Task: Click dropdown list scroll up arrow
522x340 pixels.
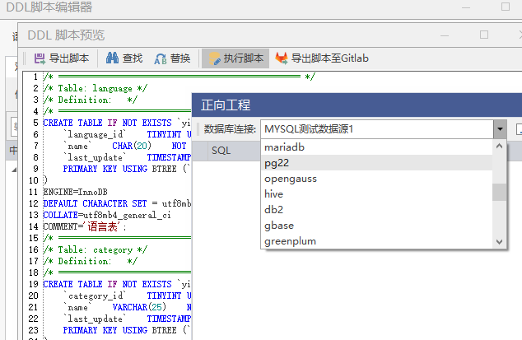Action: tap(499, 146)
